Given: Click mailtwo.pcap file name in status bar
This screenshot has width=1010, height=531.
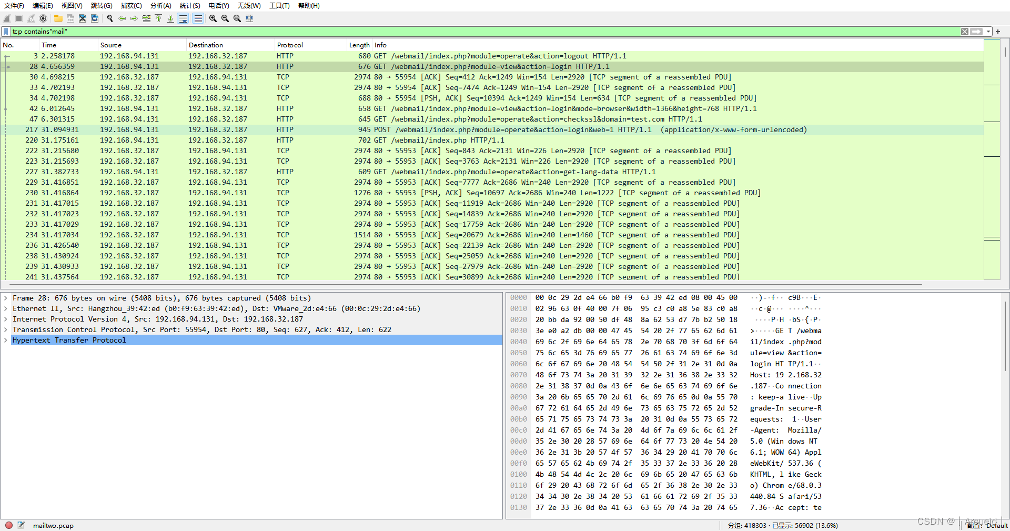Looking at the screenshot, I should (x=53, y=526).
